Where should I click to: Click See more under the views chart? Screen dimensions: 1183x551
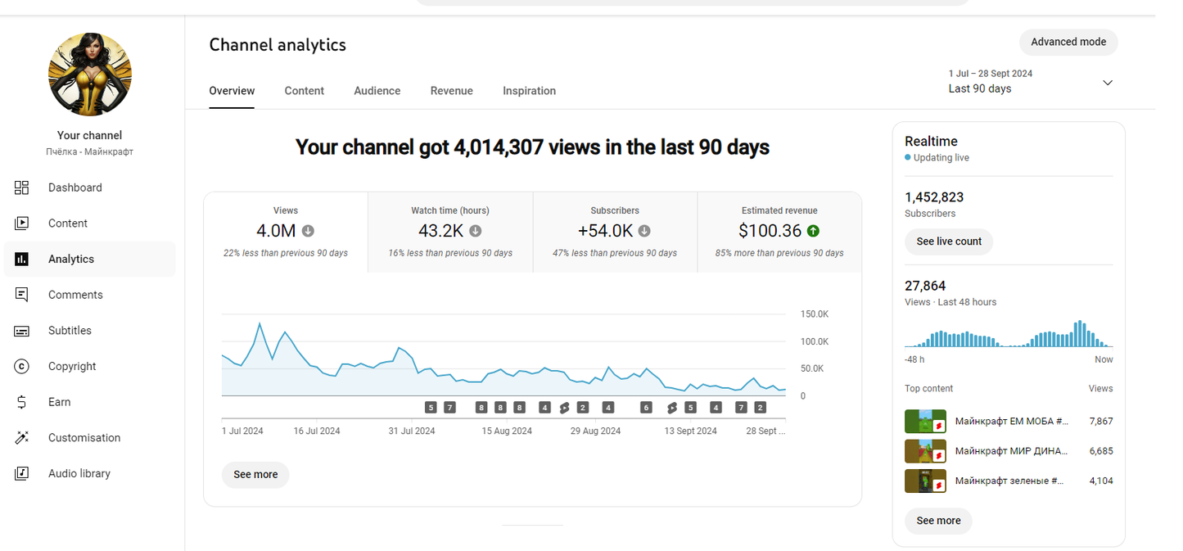(x=255, y=475)
